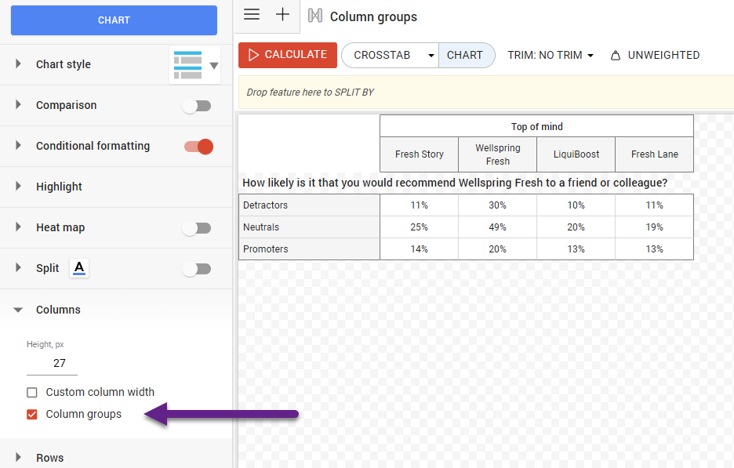Click the plus icon to add a tab

point(282,14)
